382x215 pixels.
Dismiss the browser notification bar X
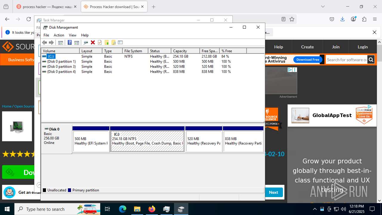[x=375, y=32]
